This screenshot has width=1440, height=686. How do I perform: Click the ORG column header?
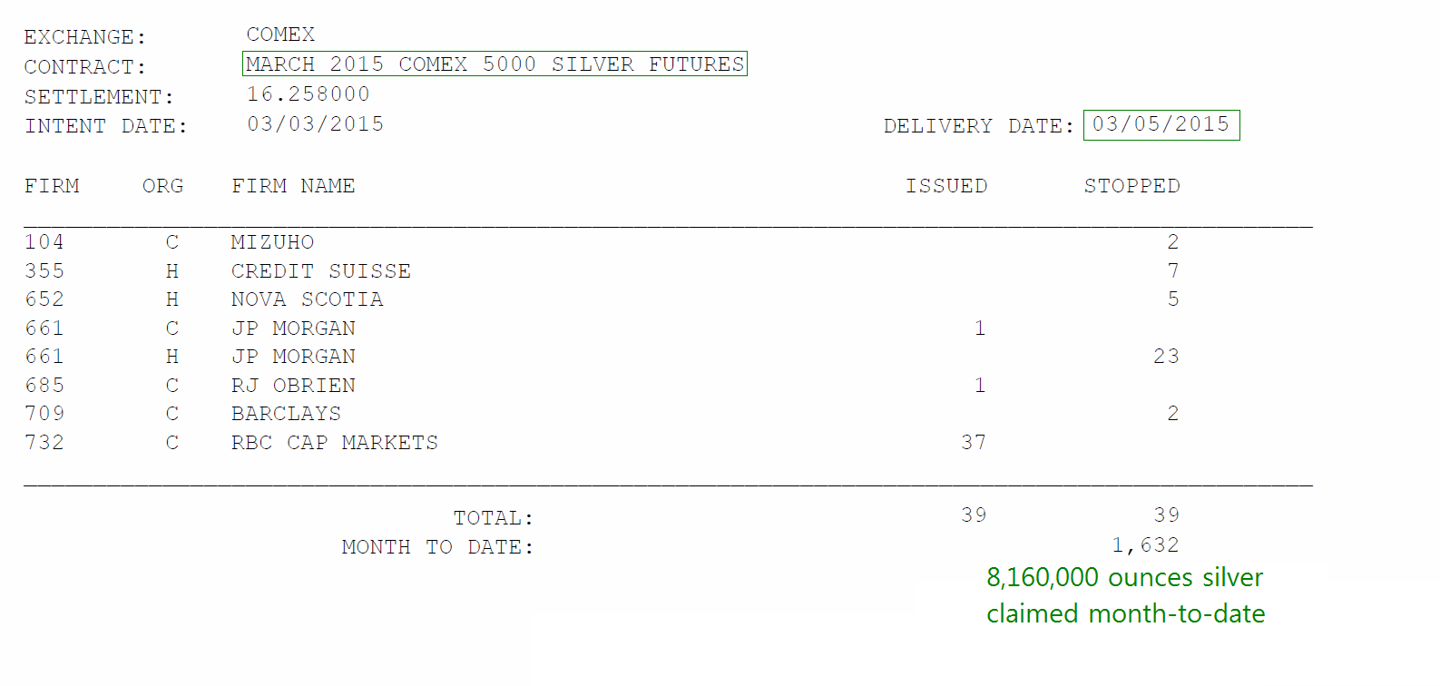[162, 186]
